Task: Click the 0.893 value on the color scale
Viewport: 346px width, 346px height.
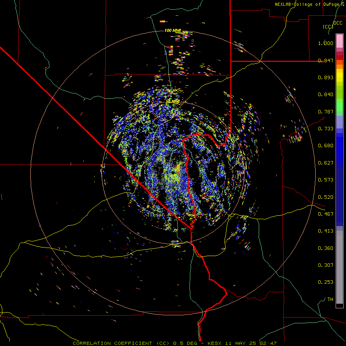Action: tap(326, 77)
